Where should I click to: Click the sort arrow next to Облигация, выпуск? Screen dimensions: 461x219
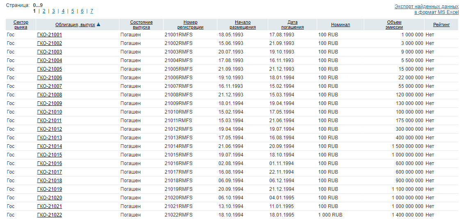tap(98, 25)
